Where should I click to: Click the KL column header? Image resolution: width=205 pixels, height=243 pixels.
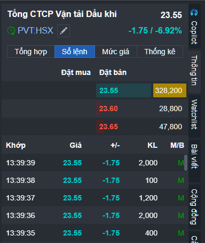point(153,145)
